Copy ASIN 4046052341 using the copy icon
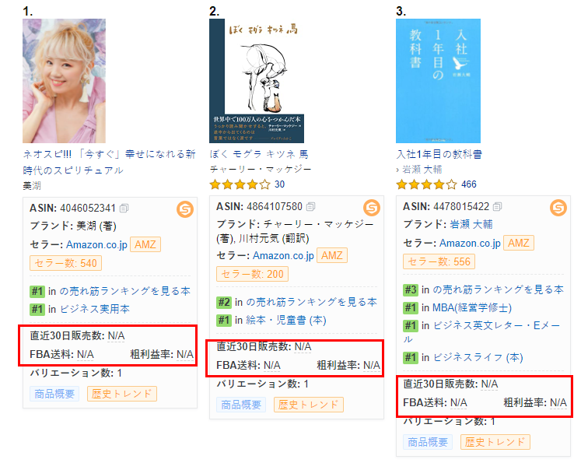The width and height of the screenshot is (581, 463). (x=124, y=209)
